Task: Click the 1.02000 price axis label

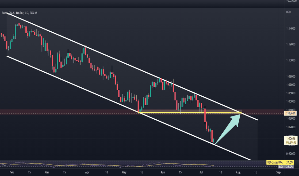Action: 291,127
